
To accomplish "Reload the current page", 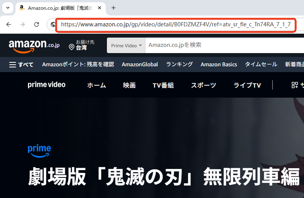I will coord(37,24).
